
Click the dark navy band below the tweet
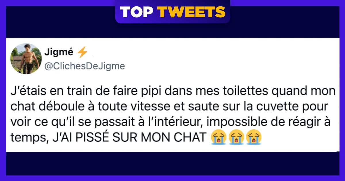(x=172, y=163)
